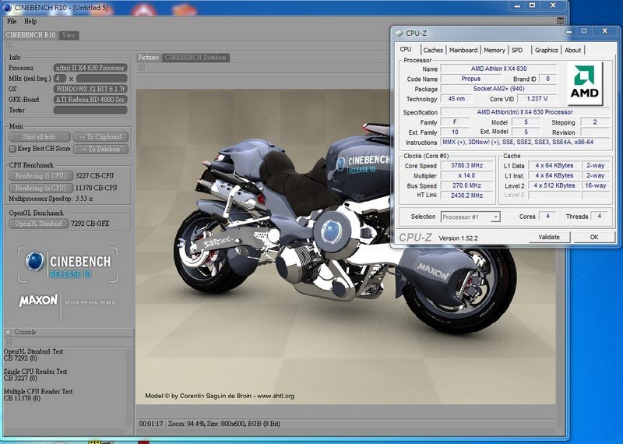Screen dimensions: 623x444
Task: Toggle the Keep Best CB Score checkbox
Action: (x=12, y=149)
